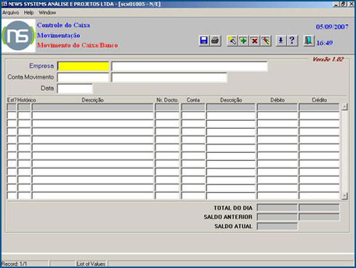Open help with the question mark icon
This screenshot has width=356, height=268.
(x=292, y=40)
